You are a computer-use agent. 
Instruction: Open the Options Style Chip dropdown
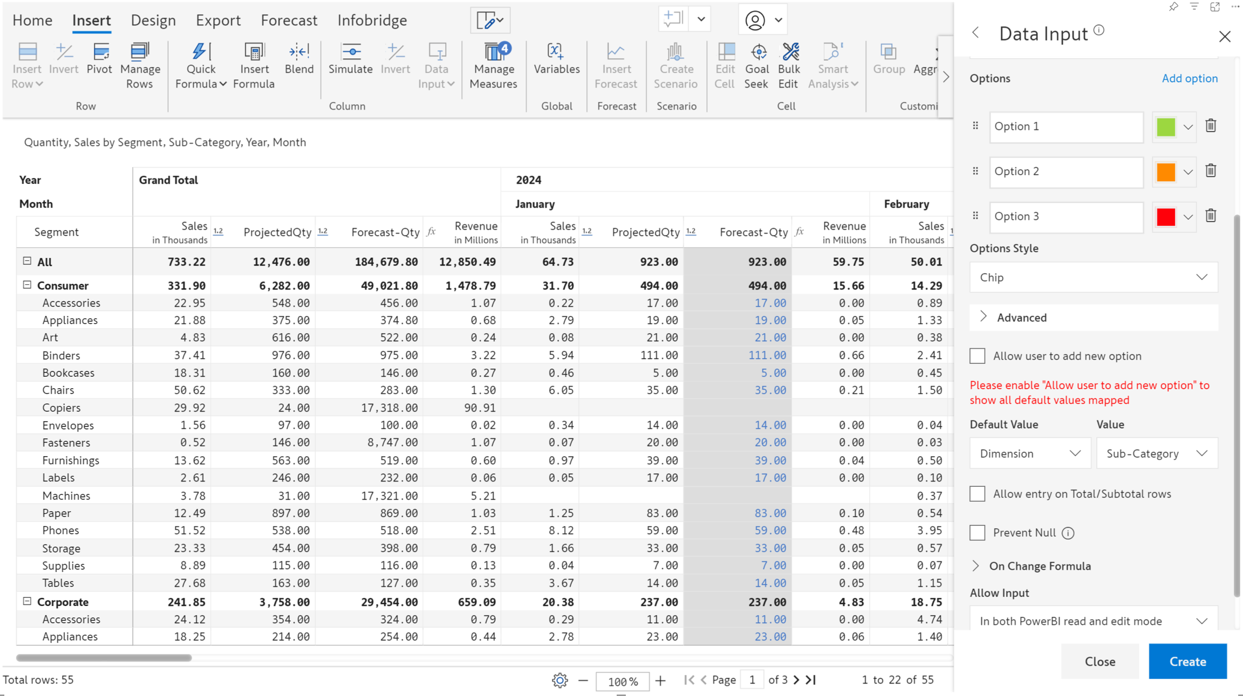coord(1093,277)
